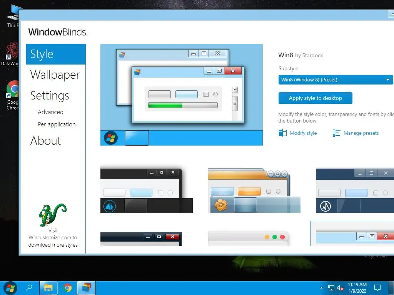Click the Modify style link

[303, 133]
